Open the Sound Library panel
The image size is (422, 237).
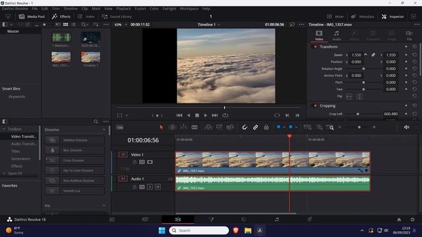pyautogui.click(x=117, y=16)
